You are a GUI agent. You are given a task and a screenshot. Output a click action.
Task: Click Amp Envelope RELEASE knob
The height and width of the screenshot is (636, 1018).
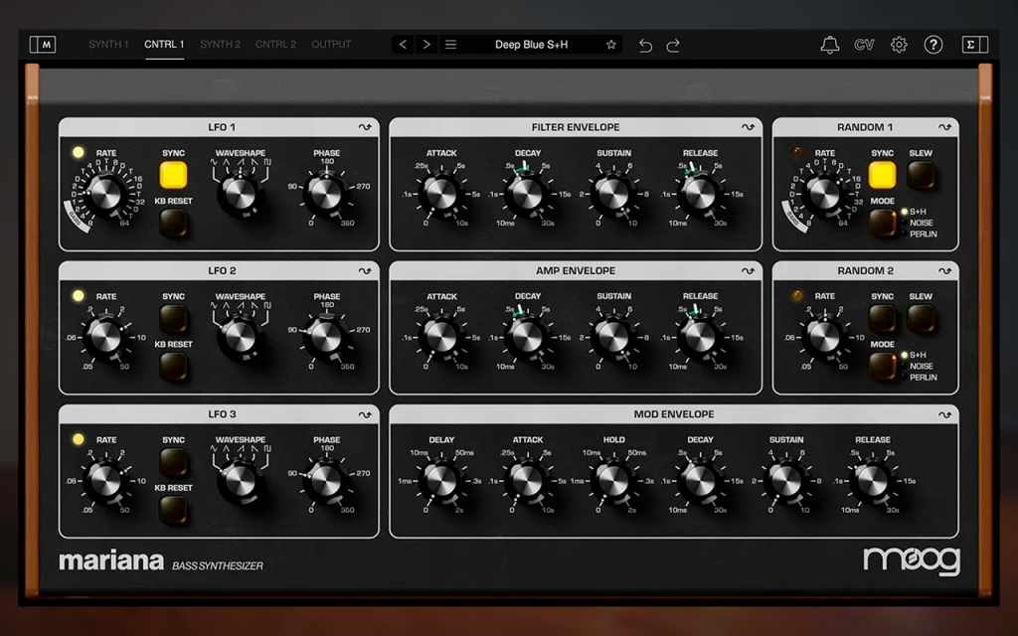pos(700,337)
